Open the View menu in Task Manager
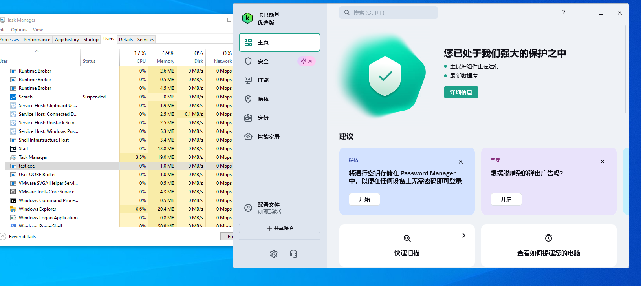641x286 pixels. tap(38, 30)
